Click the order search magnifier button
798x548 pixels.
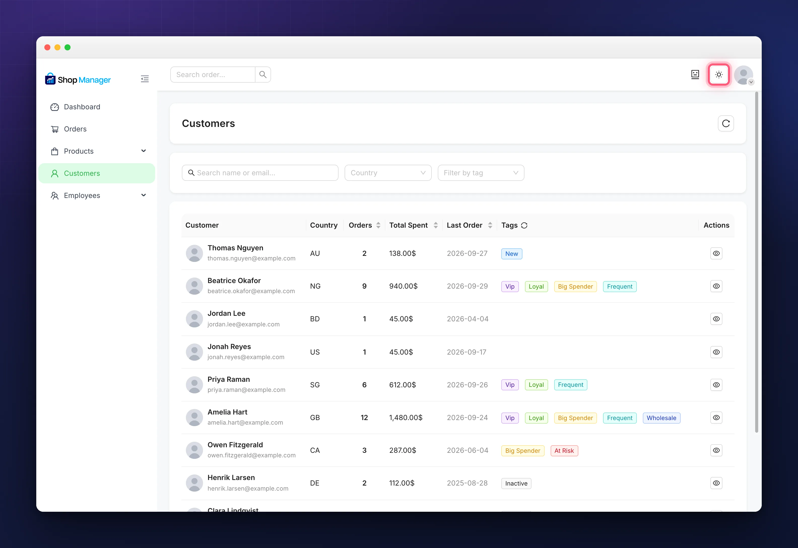pos(263,75)
